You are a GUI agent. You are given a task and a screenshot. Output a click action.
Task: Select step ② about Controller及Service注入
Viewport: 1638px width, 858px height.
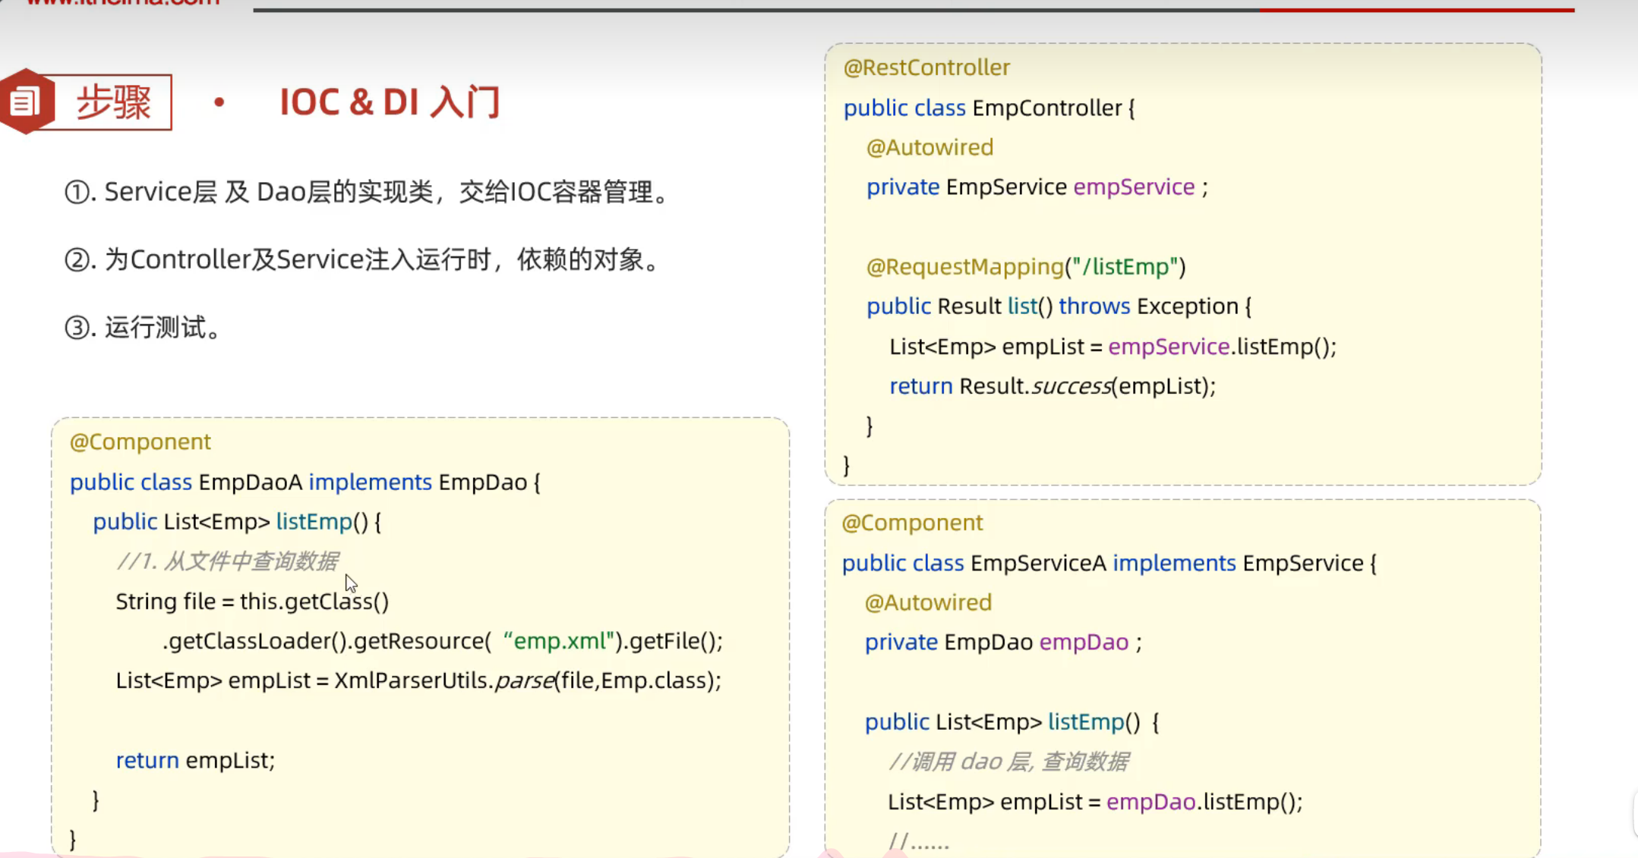363,259
